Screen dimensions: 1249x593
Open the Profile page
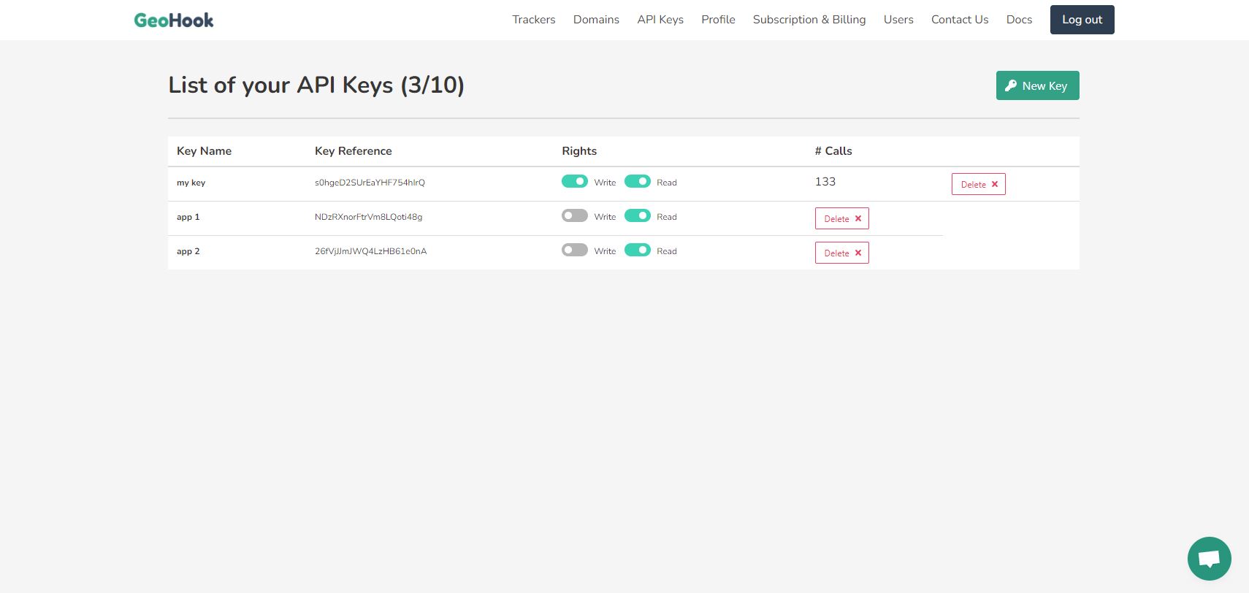pyautogui.click(x=718, y=20)
